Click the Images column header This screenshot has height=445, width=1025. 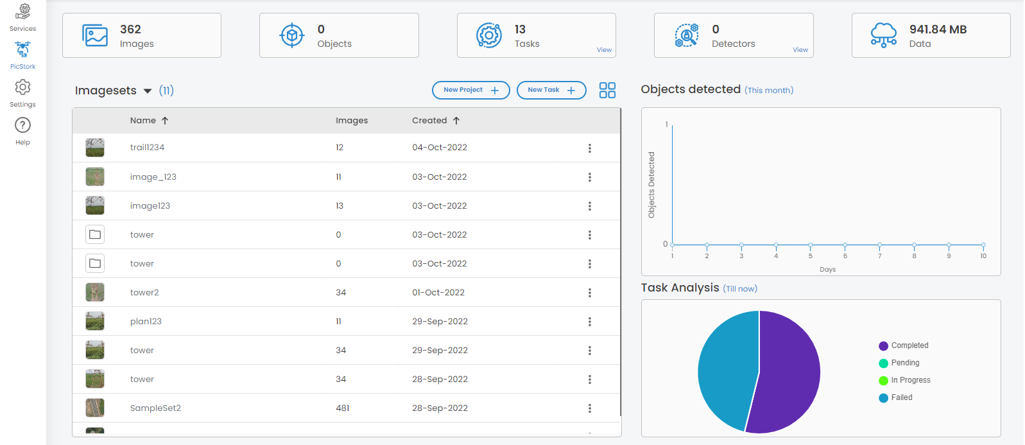point(352,121)
